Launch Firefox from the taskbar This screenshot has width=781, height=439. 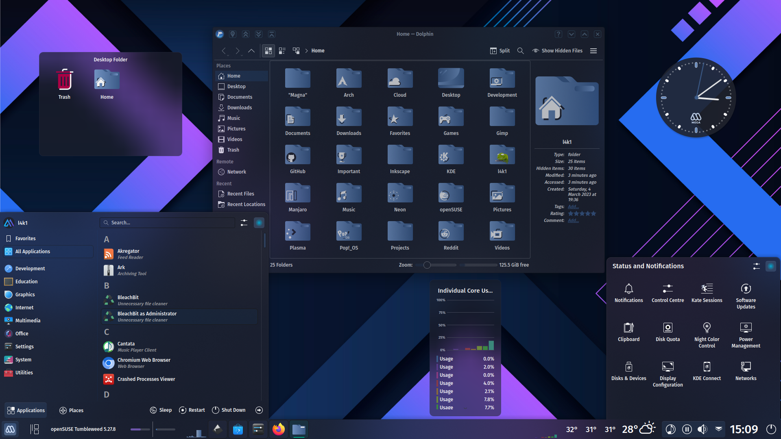279,429
